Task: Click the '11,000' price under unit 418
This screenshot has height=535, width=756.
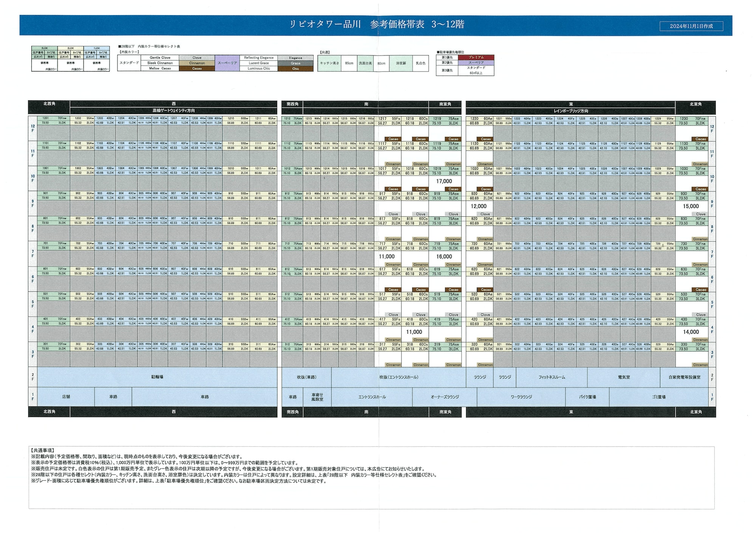Action: [x=414, y=332]
